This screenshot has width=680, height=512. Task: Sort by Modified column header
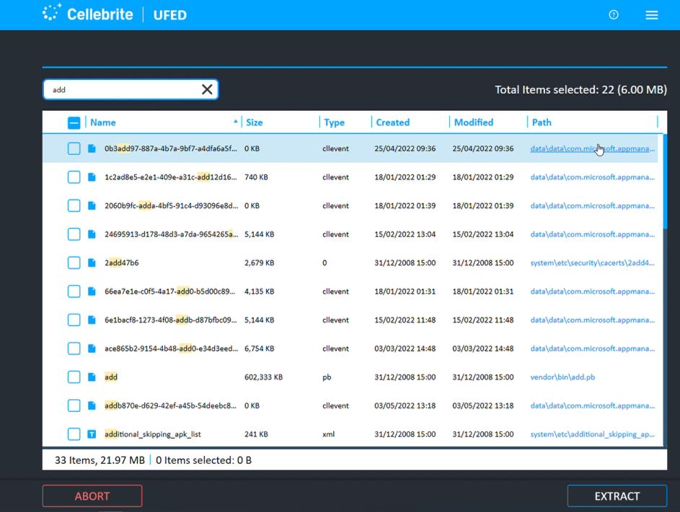pos(474,122)
